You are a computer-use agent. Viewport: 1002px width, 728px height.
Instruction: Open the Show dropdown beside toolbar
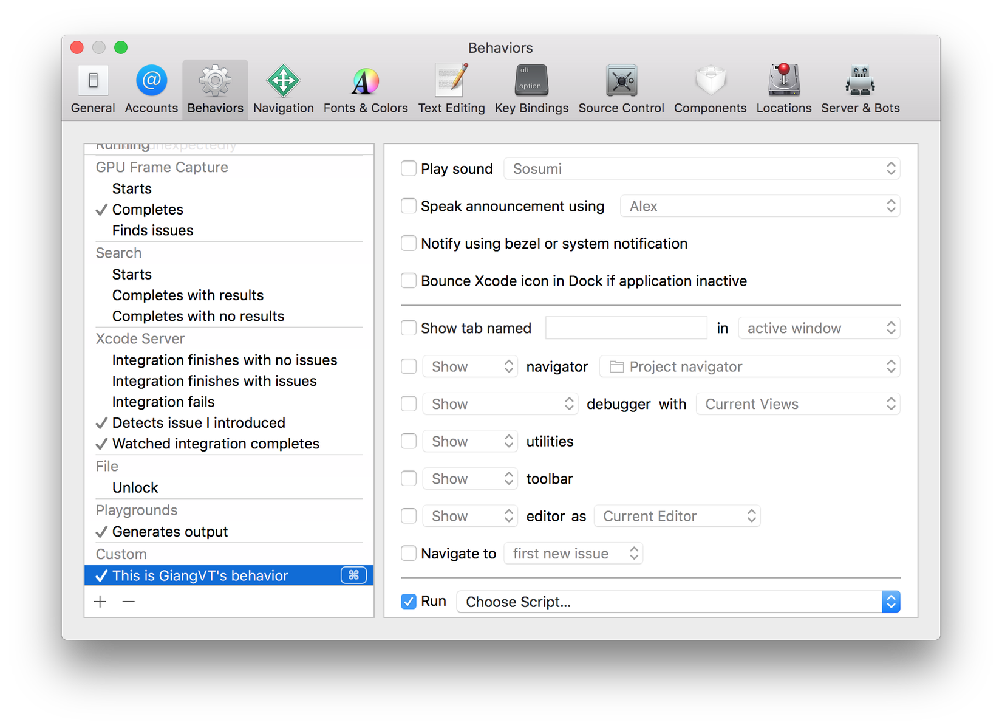470,478
